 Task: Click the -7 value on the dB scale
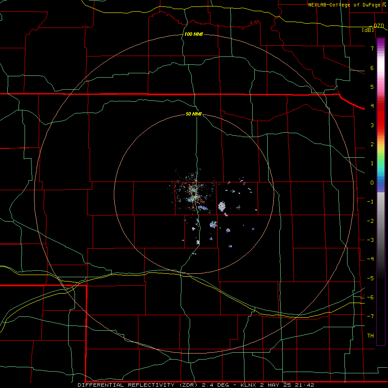pyautogui.click(x=370, y=316)
